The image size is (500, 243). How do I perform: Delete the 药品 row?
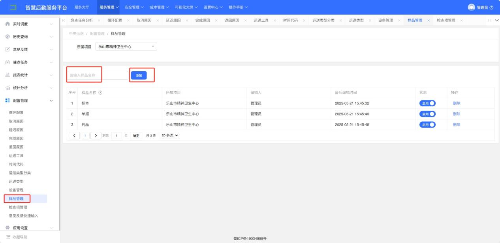(457, 124)
